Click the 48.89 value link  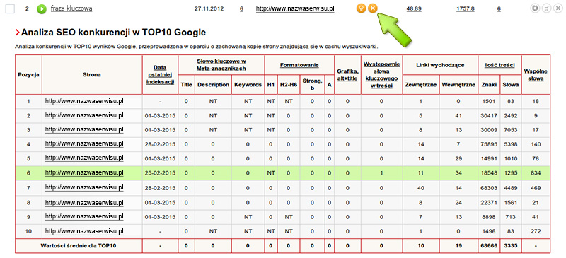pyautogui.click(x=414, y=8)
